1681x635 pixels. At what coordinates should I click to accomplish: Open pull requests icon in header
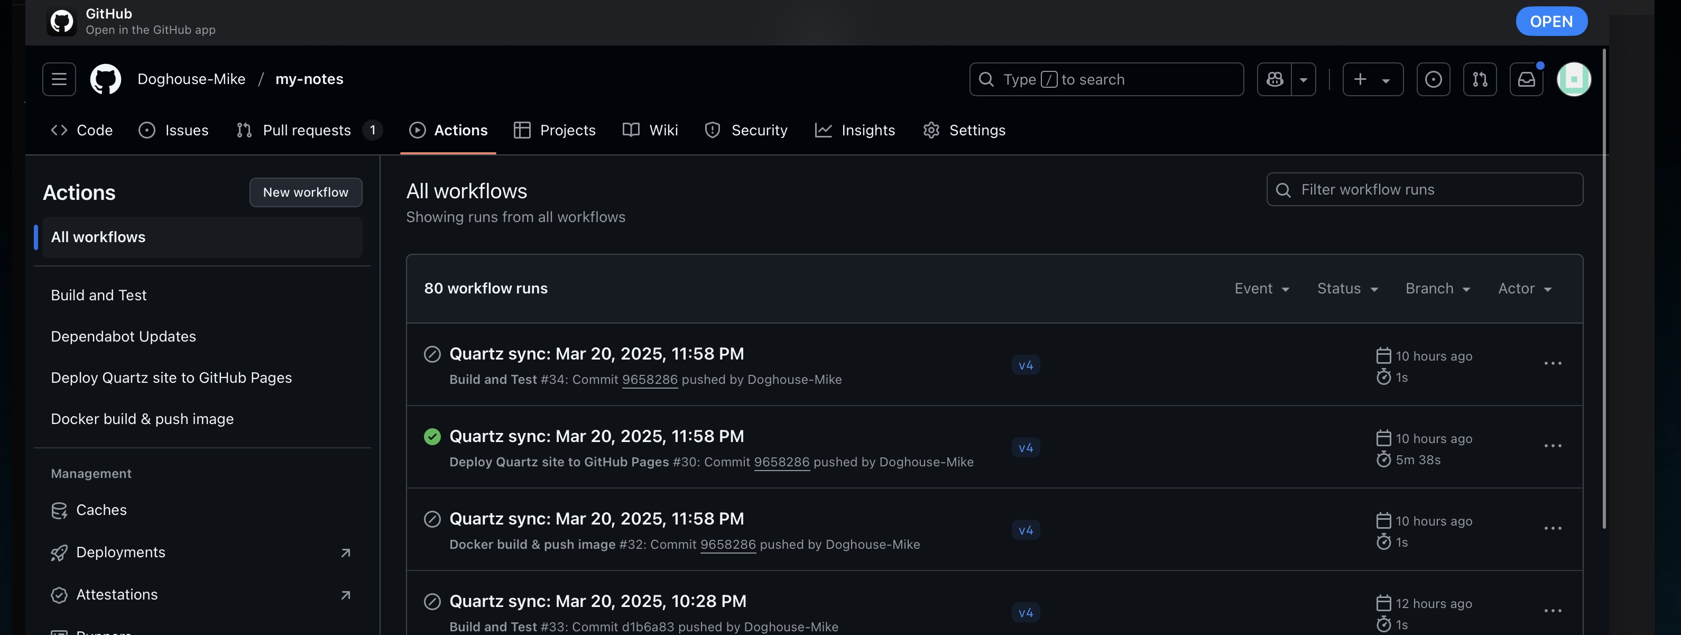1480,79
